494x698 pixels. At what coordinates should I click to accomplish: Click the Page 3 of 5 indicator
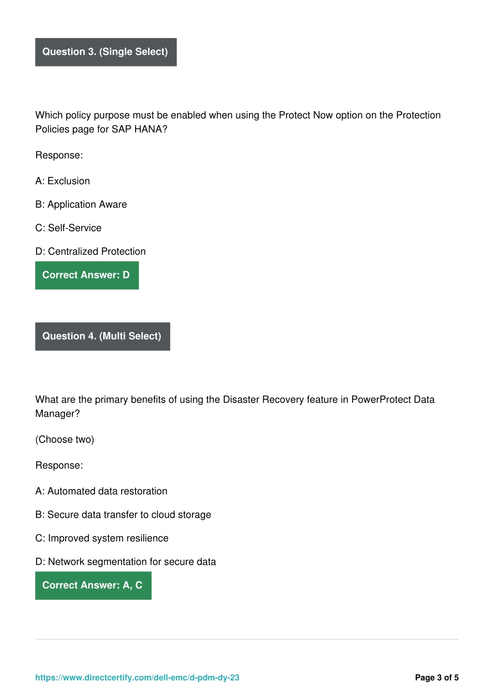(x=437, y=677)
